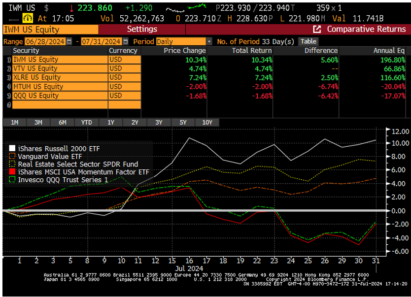The height and width of the screenshot is (297, 411).
Task: Click the MTUM -6.74% Difference value
Action: tap(328, 87)
